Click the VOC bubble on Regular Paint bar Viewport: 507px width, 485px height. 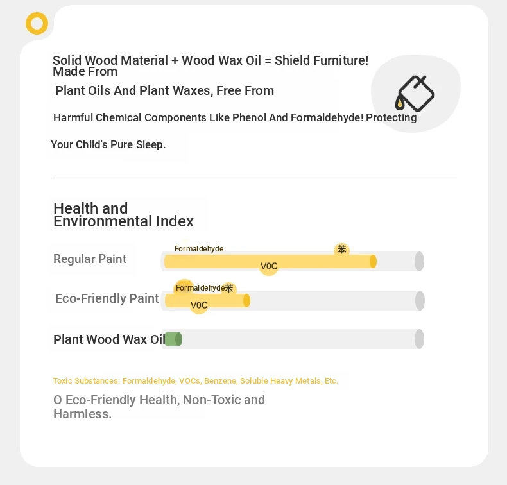(x=269, y=266)
